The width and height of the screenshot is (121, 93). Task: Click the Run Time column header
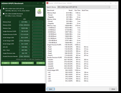coord(77,10)
